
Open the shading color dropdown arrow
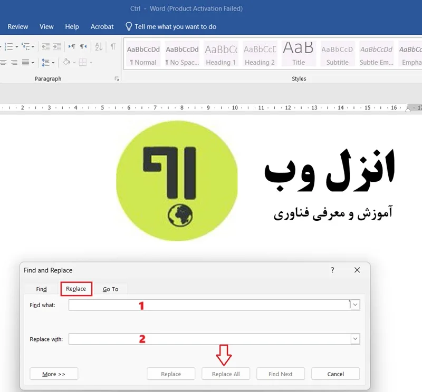coord(74,63)
